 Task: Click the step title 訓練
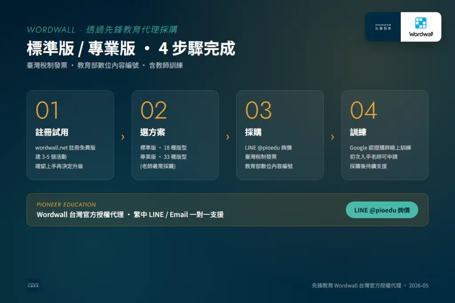point(358,132)
